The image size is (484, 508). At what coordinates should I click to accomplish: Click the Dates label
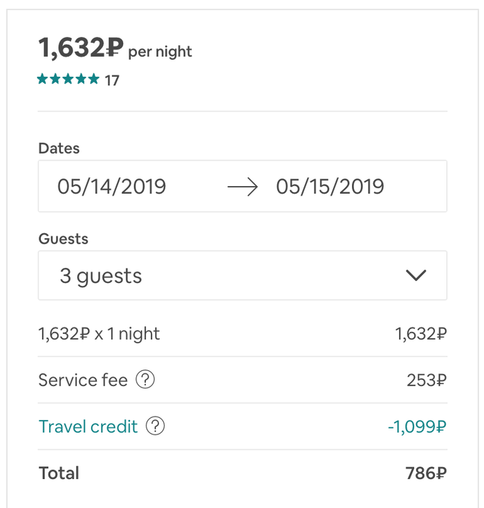[59, 148]
